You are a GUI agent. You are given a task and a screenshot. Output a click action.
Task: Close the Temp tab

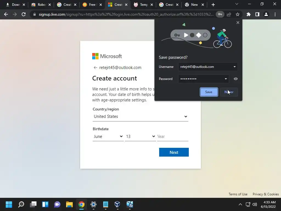(x=152, y=5)
